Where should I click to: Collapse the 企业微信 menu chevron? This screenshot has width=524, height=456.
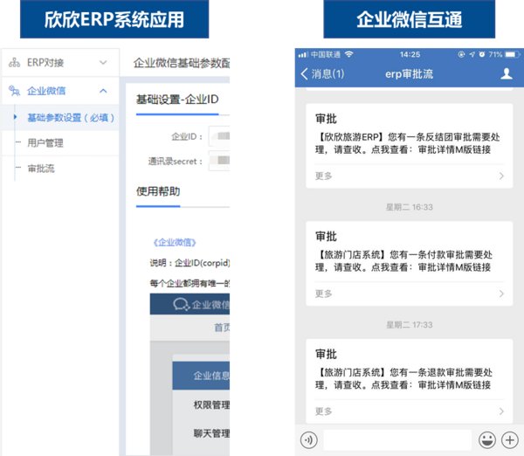tap(103, 91)
